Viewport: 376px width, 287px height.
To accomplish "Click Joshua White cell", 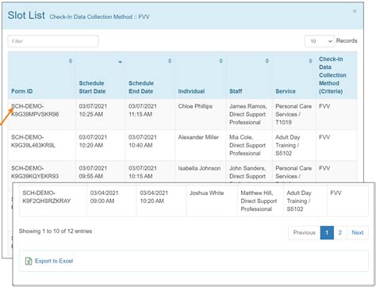I will 206,193.
